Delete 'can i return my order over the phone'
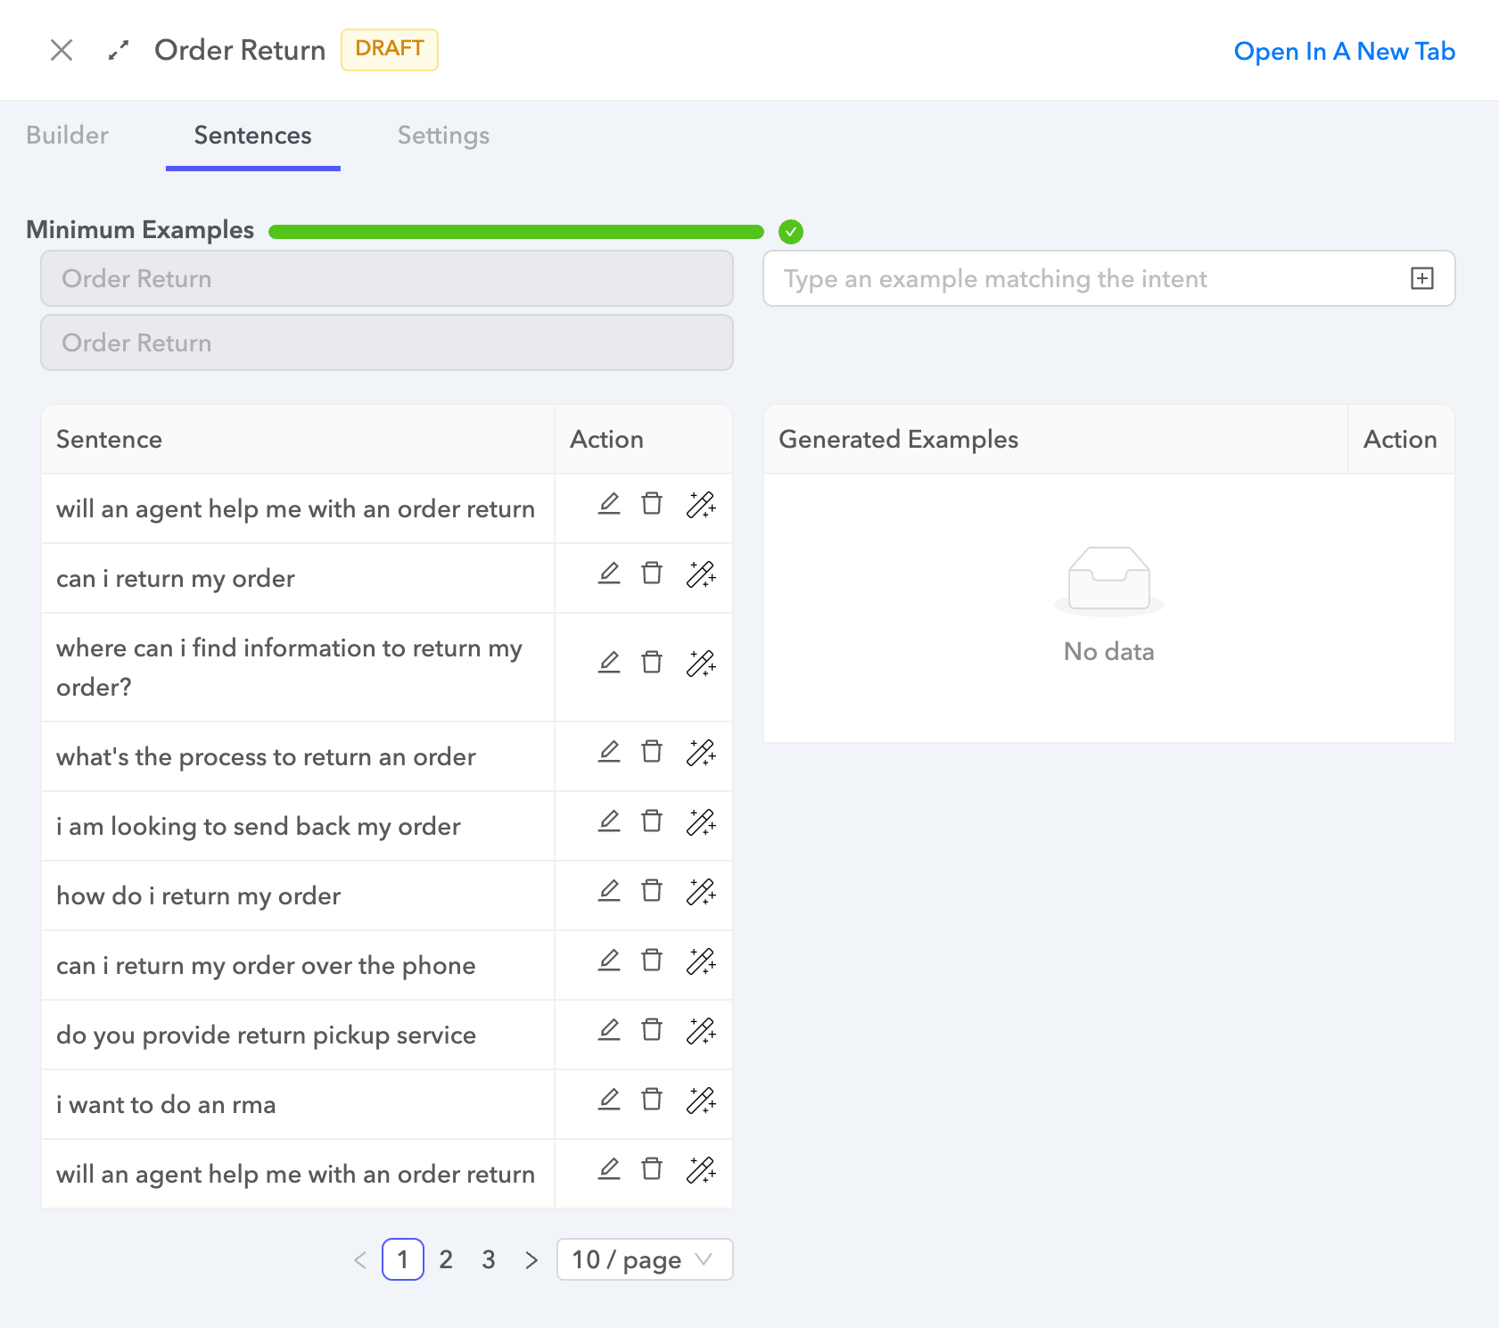 [x=652, y=961]
